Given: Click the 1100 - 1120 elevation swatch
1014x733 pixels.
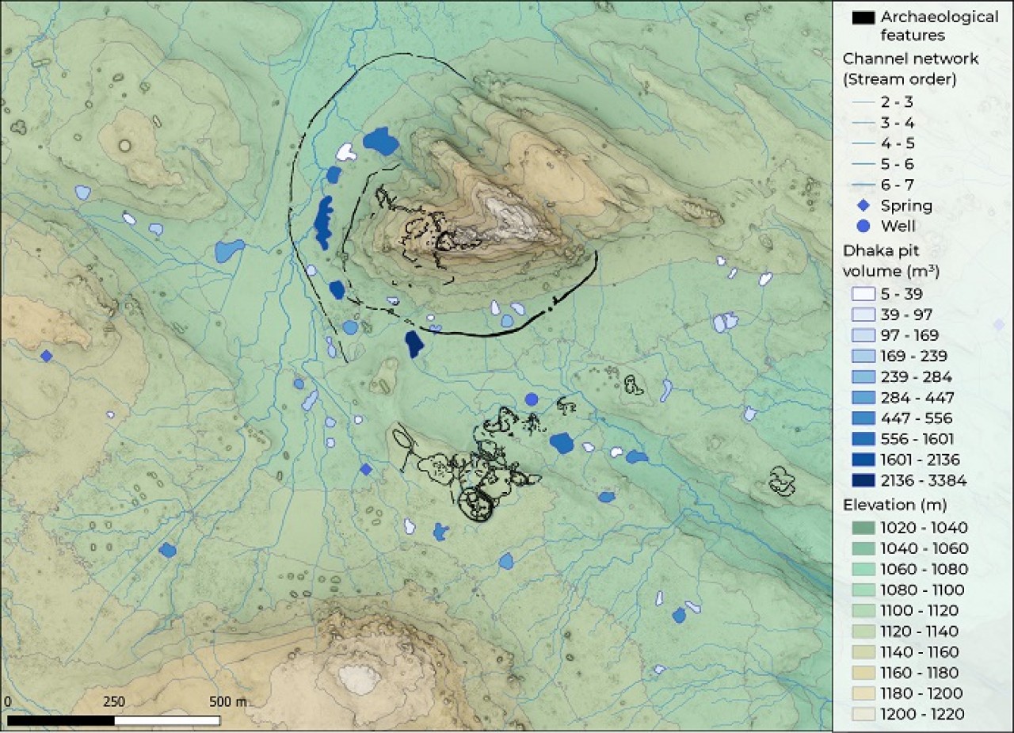Looking at the screenshot, I should [863, 610].
